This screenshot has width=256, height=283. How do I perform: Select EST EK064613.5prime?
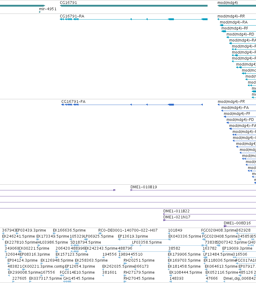point(221,266)
